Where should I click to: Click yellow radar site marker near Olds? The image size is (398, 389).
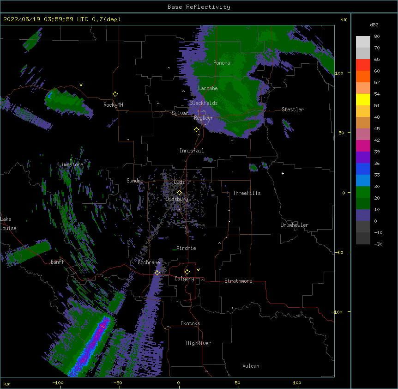click(x=180, y=192)
